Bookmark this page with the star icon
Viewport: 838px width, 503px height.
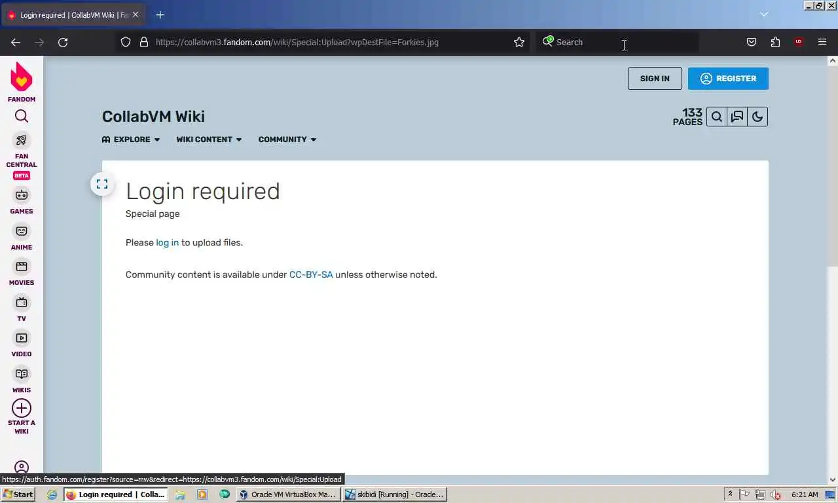519,42
